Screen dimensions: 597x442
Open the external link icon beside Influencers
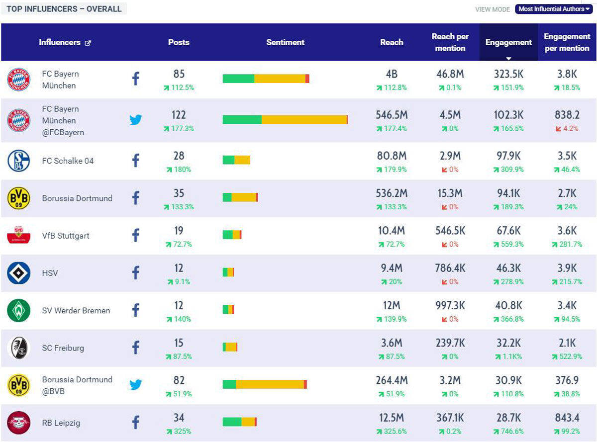coord(88,43)
